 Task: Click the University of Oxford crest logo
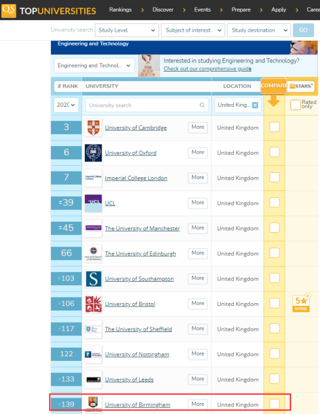(93, 153)
